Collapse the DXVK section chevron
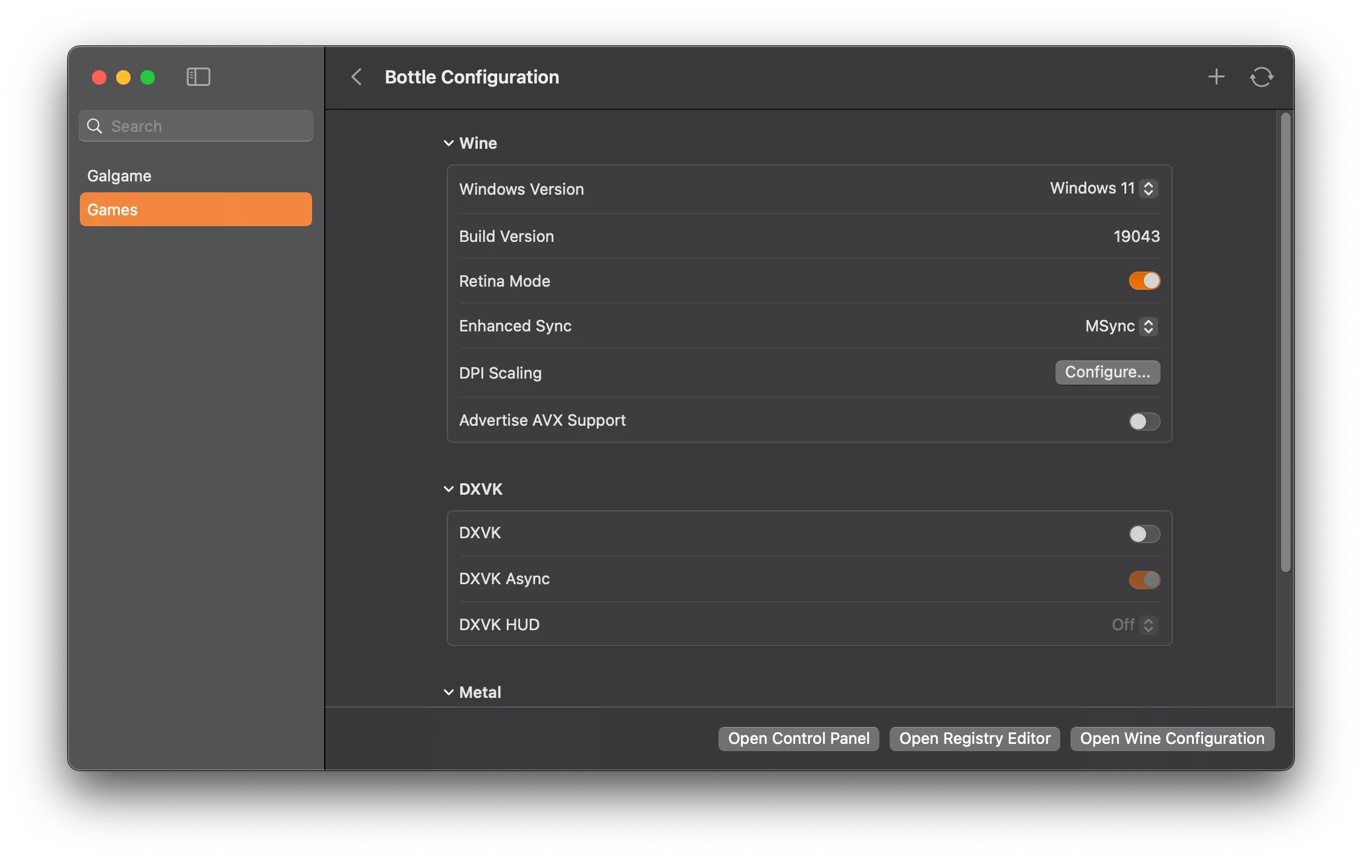Screen dimensions: 1362x860 (449, 489)
